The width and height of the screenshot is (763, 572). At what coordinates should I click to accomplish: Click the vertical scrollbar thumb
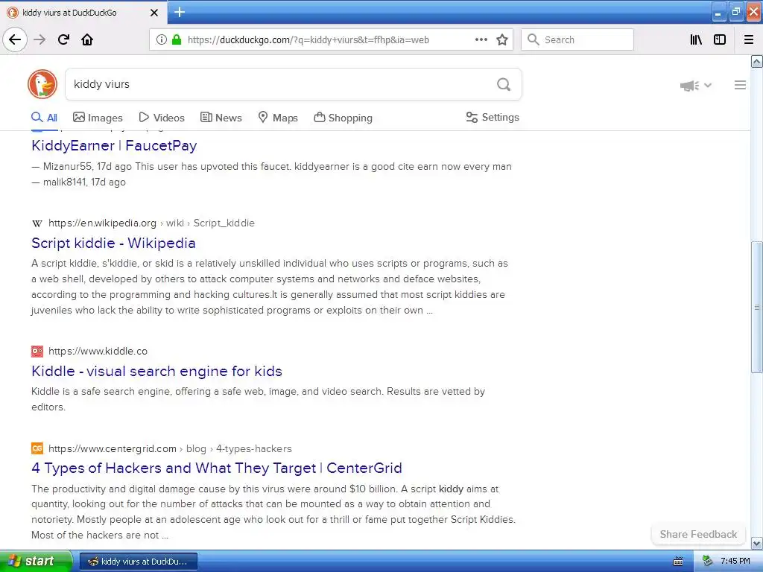point(757,308)
